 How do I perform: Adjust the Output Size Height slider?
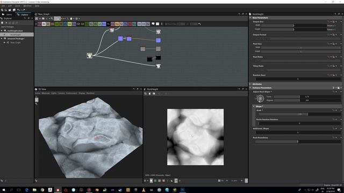pyautogui.click(x=294, y=29)
